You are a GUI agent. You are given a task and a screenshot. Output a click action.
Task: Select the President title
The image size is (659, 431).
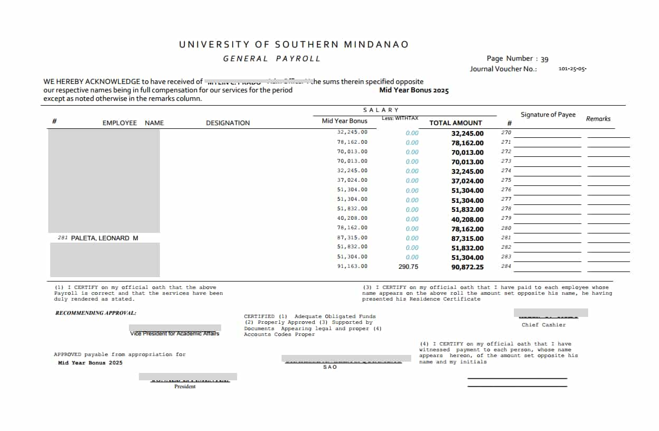[x=185, y=387]
